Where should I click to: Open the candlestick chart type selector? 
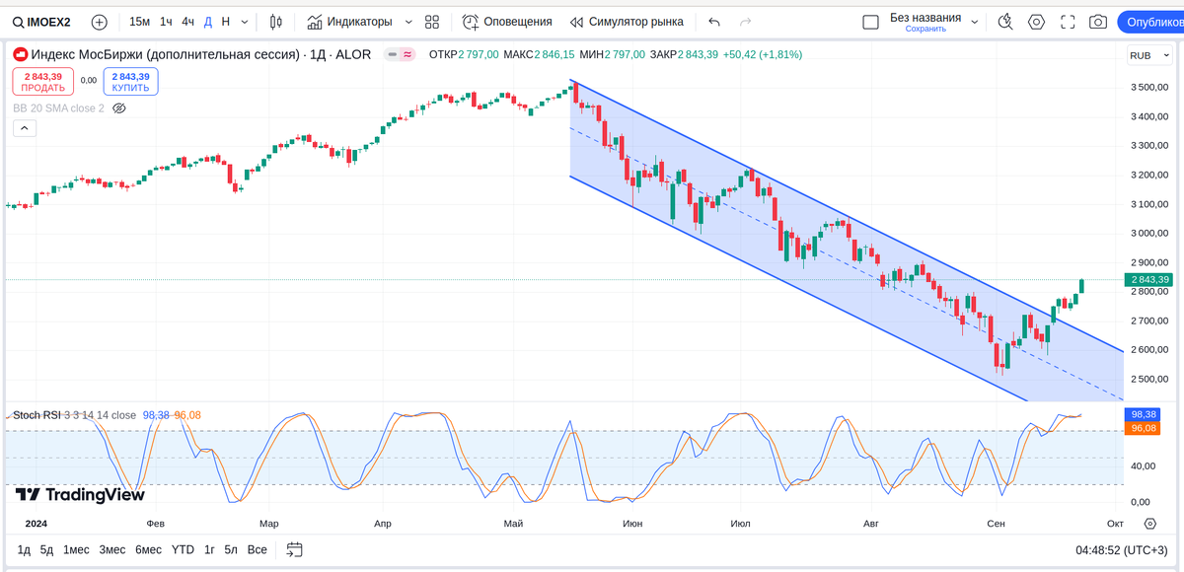tap(275, 22)
